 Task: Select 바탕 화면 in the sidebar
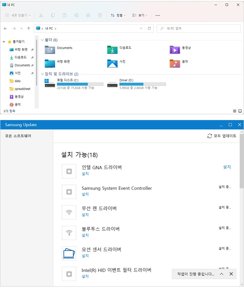point(21,49)
